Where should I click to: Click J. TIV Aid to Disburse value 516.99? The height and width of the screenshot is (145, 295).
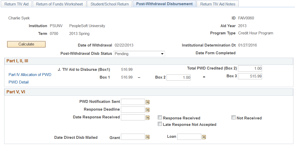tap(127, 70)
